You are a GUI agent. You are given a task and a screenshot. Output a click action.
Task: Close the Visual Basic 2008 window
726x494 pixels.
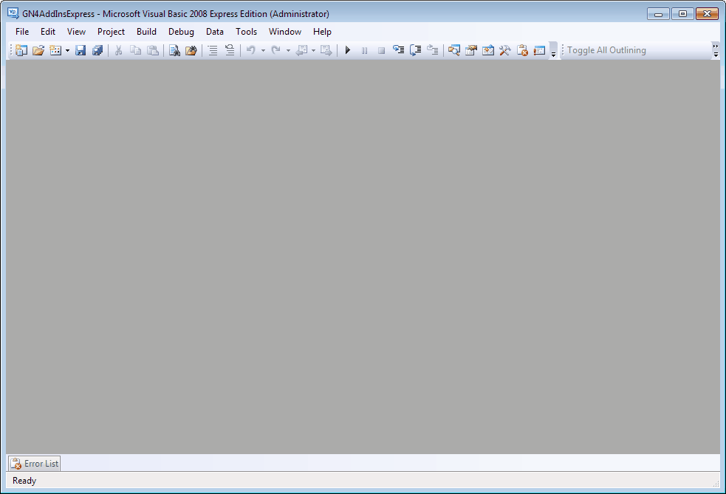[x=707, y=14]
